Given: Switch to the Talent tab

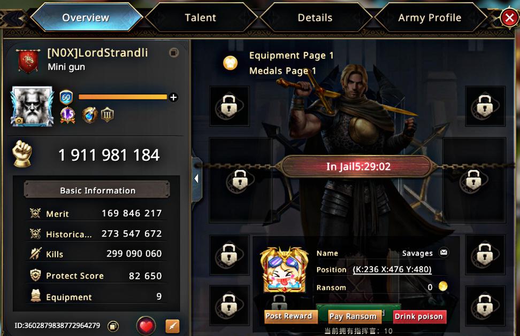Looking at the screenshot, I should coord(200,18).
